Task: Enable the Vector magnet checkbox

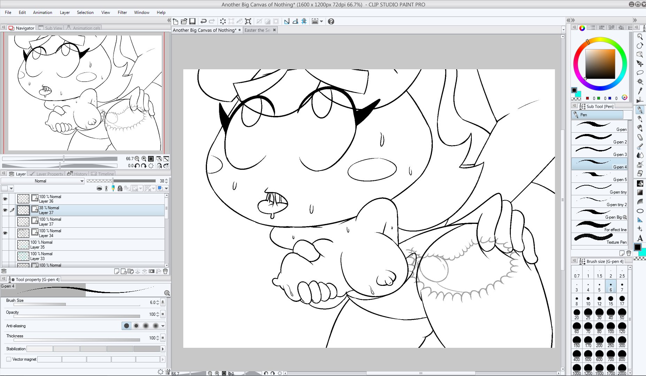Action: [9, 359]
